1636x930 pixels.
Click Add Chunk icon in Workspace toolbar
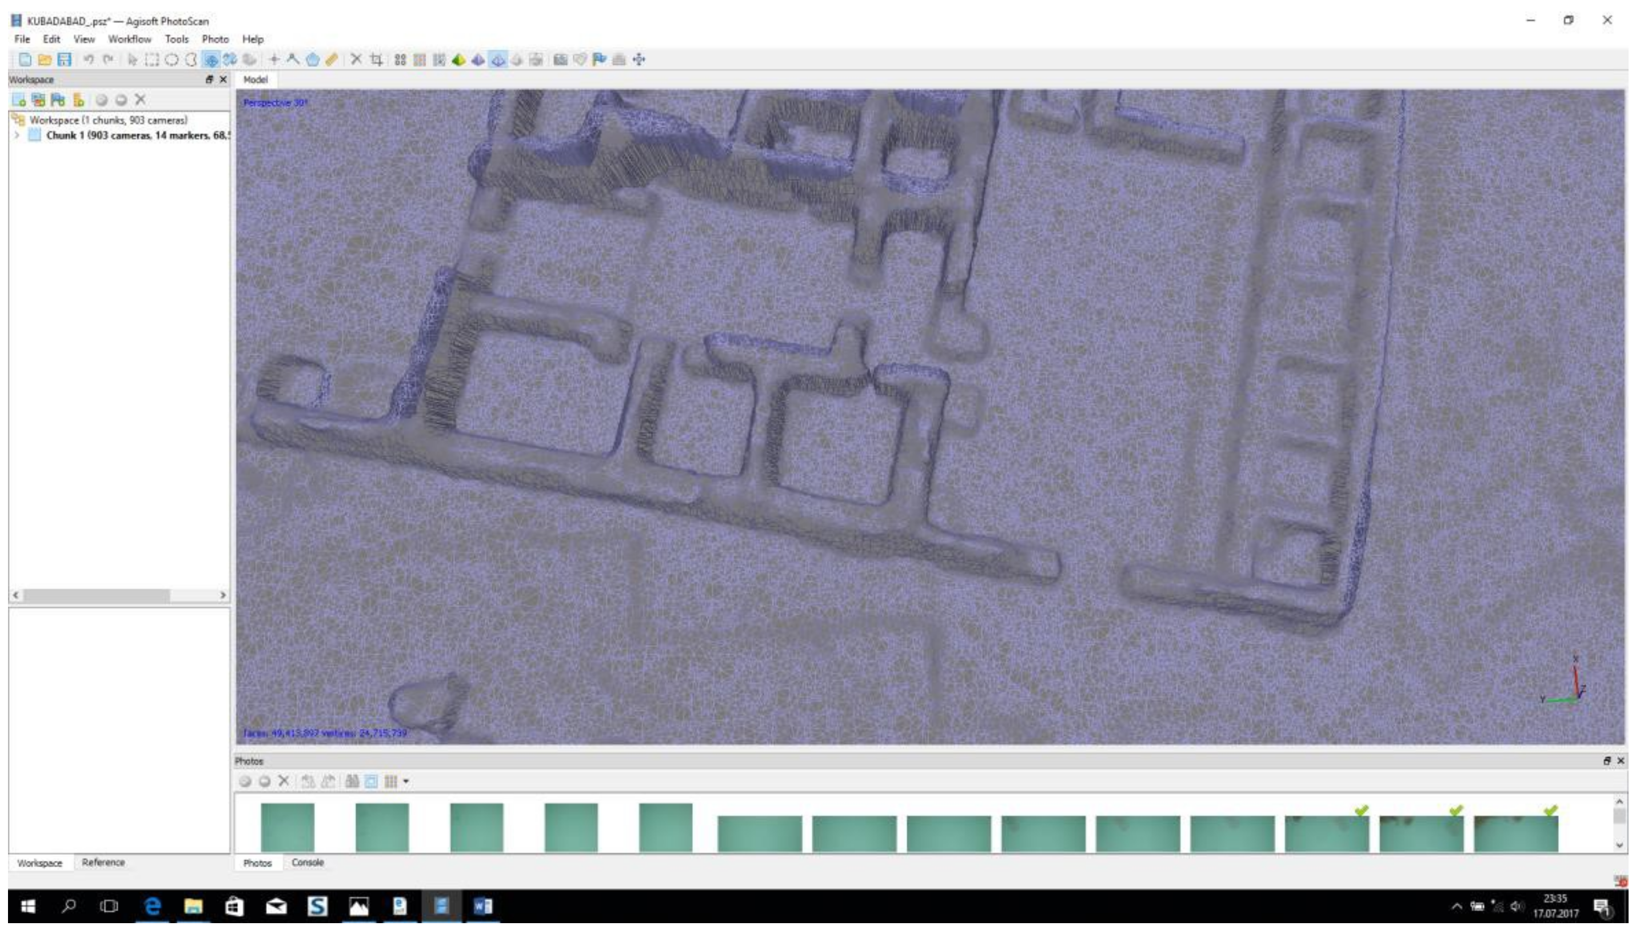(18, 99)
